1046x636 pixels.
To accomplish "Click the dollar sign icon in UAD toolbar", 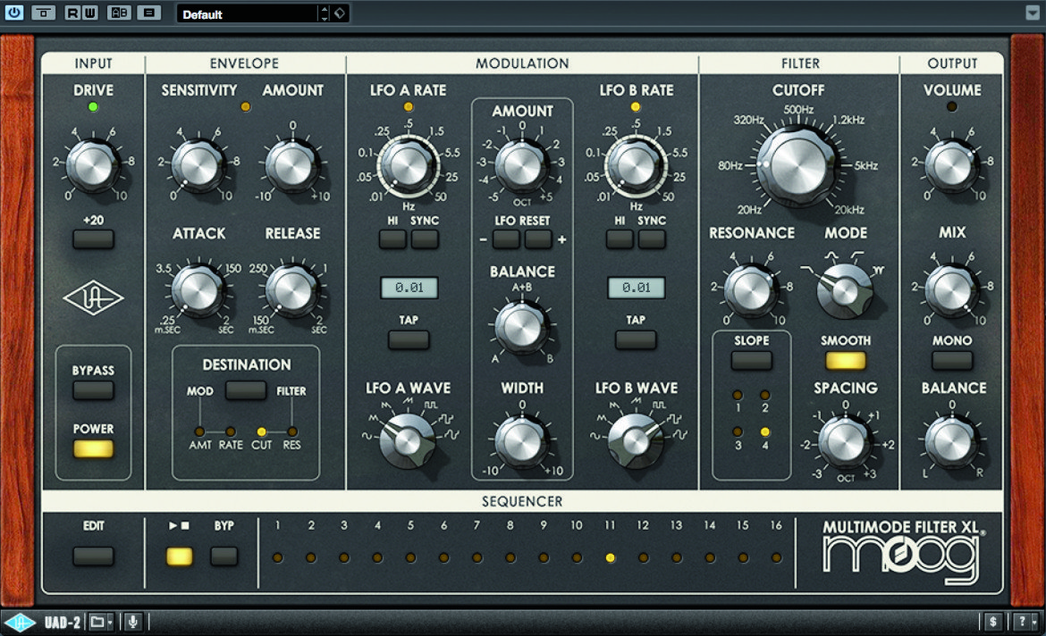I will click(x=993, y=622).
